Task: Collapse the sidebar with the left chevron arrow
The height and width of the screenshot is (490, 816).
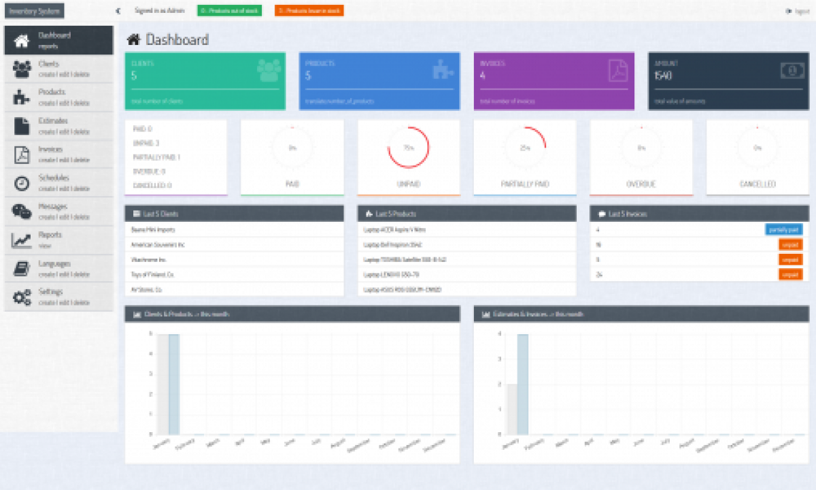Action: [x=117, y=10]
